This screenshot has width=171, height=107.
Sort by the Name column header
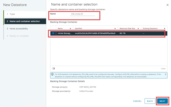[x=60, y=28]
